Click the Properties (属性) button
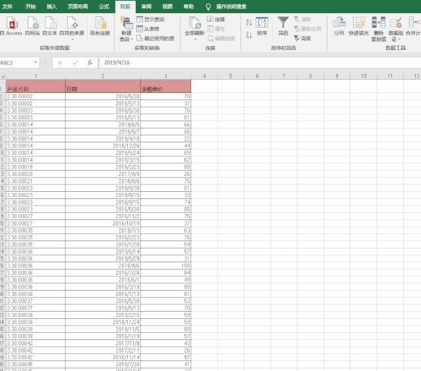421x371 pixels. pos(216,29)
